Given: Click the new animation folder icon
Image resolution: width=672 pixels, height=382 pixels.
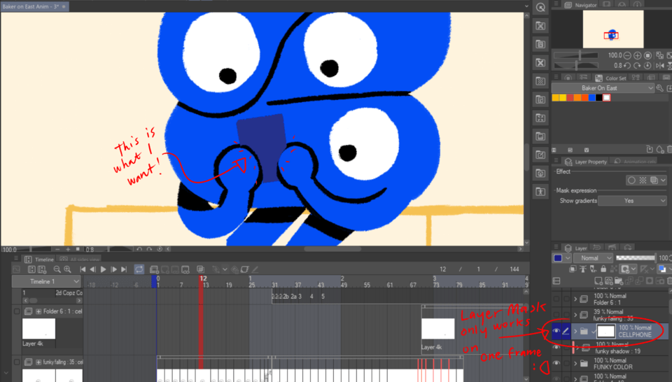Looking at the screenshot, I should [x=154, y=269].
